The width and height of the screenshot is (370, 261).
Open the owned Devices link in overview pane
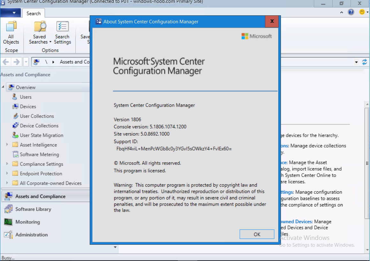pos(297,222)
